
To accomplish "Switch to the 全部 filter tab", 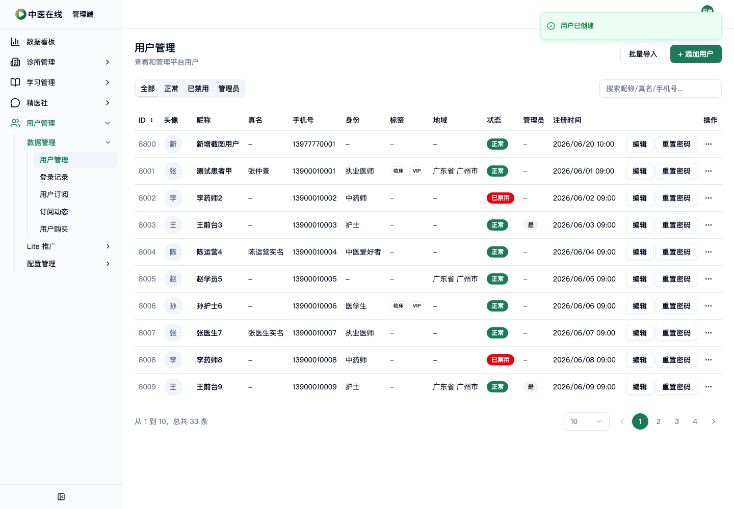I will click(x=148, y=89).
